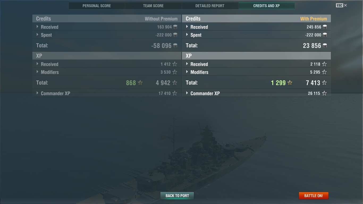Click the credits coin icon beside 245 856
The image size is (363, 204).
(324, 27)
